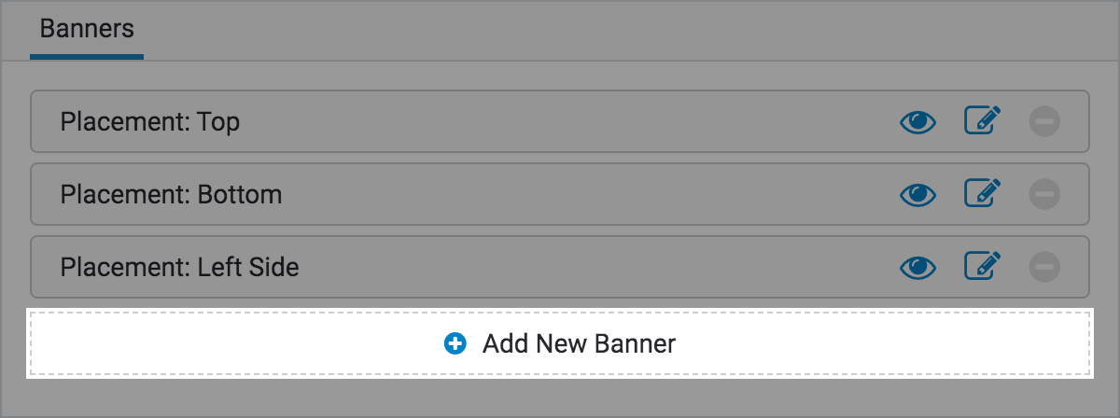The width and height of the screenshot is (1120, 418).
Task: Open the editor for the Bottom banner
Action: [x=982, y=194]
